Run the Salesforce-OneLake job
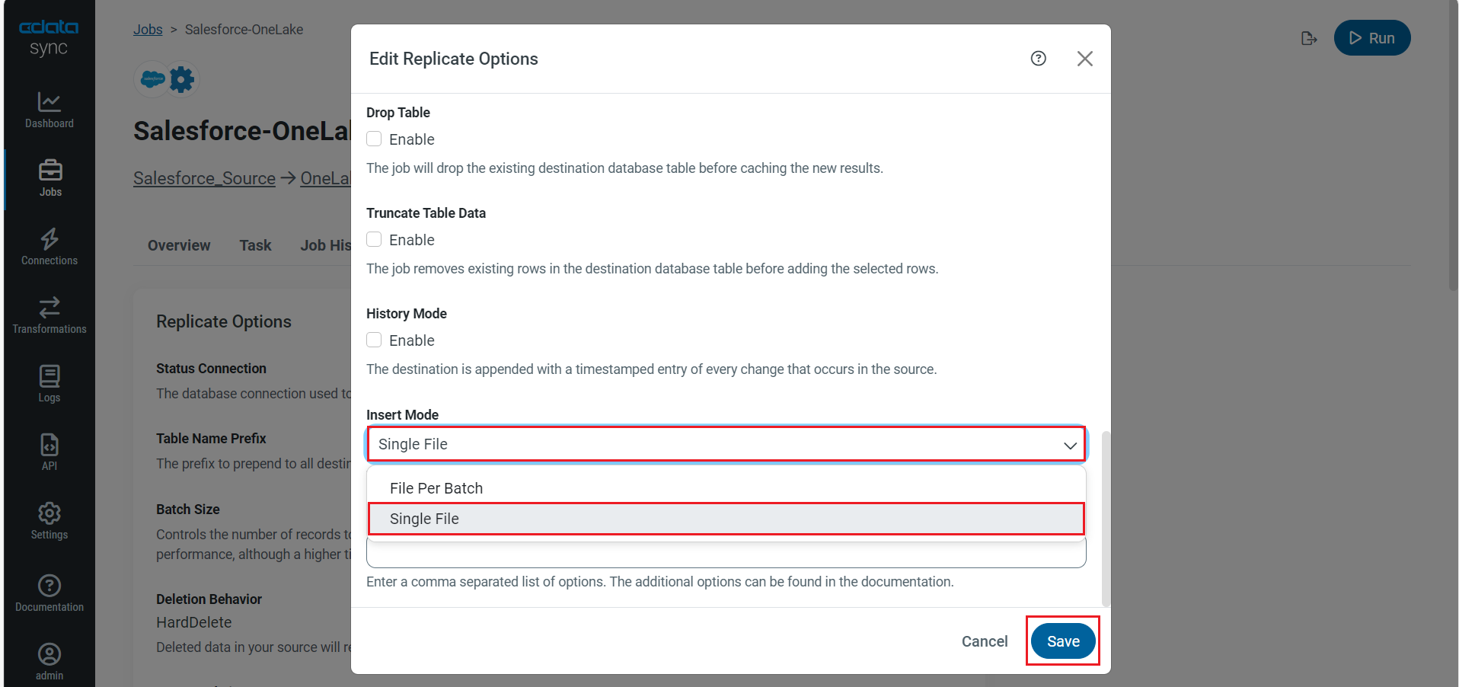Screen dimensions: 1459x687 click(x=1372, y=38)
